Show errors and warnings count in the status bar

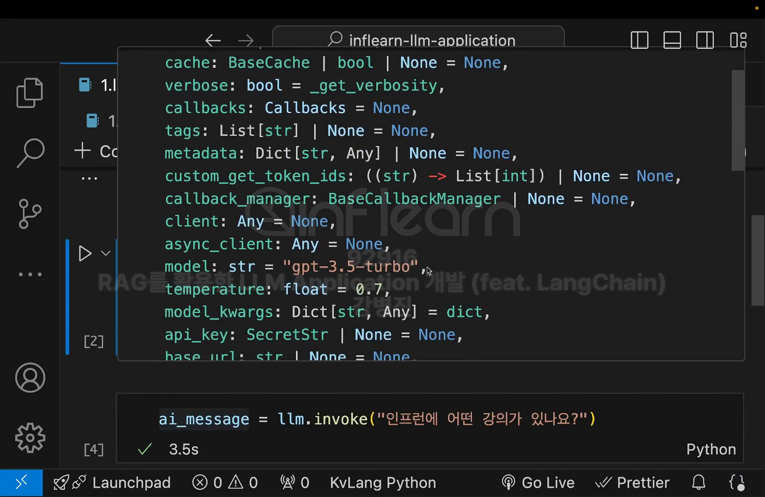225,483
